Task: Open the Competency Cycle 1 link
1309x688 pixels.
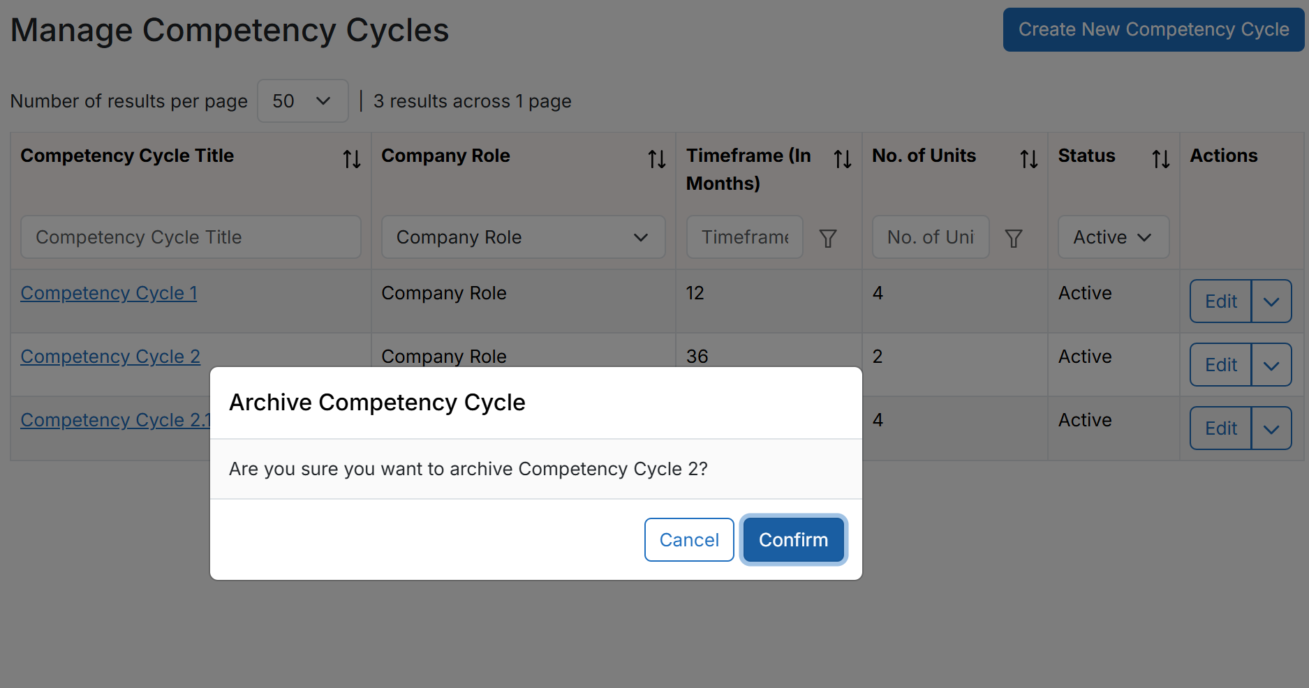Action: point(109,293)
